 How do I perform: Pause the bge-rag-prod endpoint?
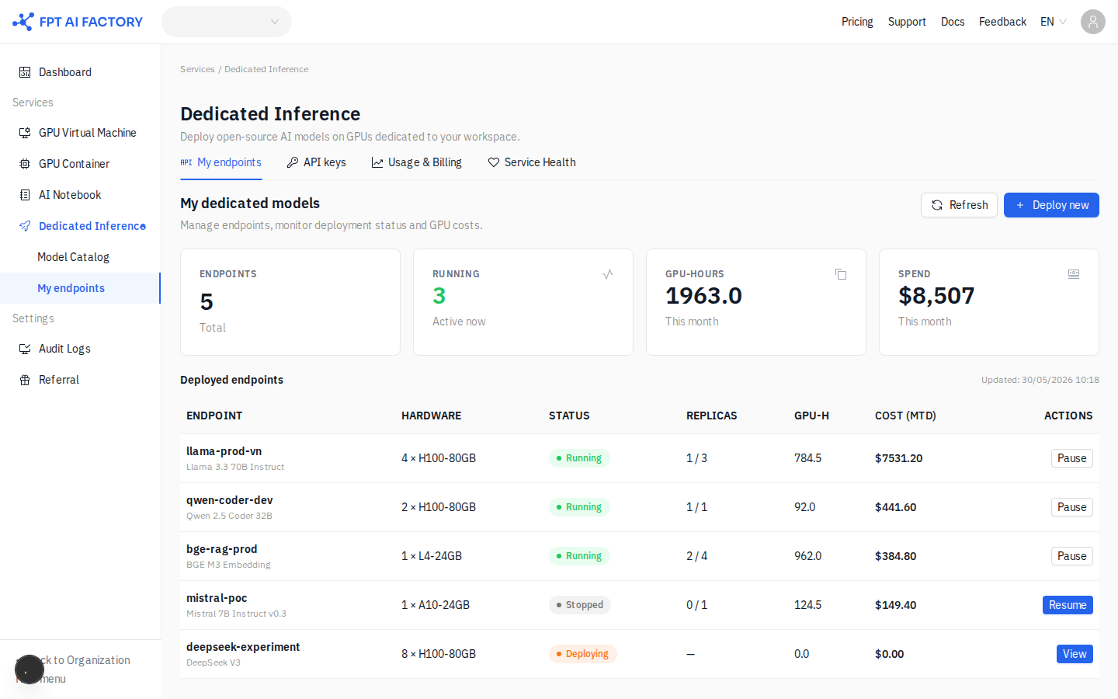point(1071,556)
